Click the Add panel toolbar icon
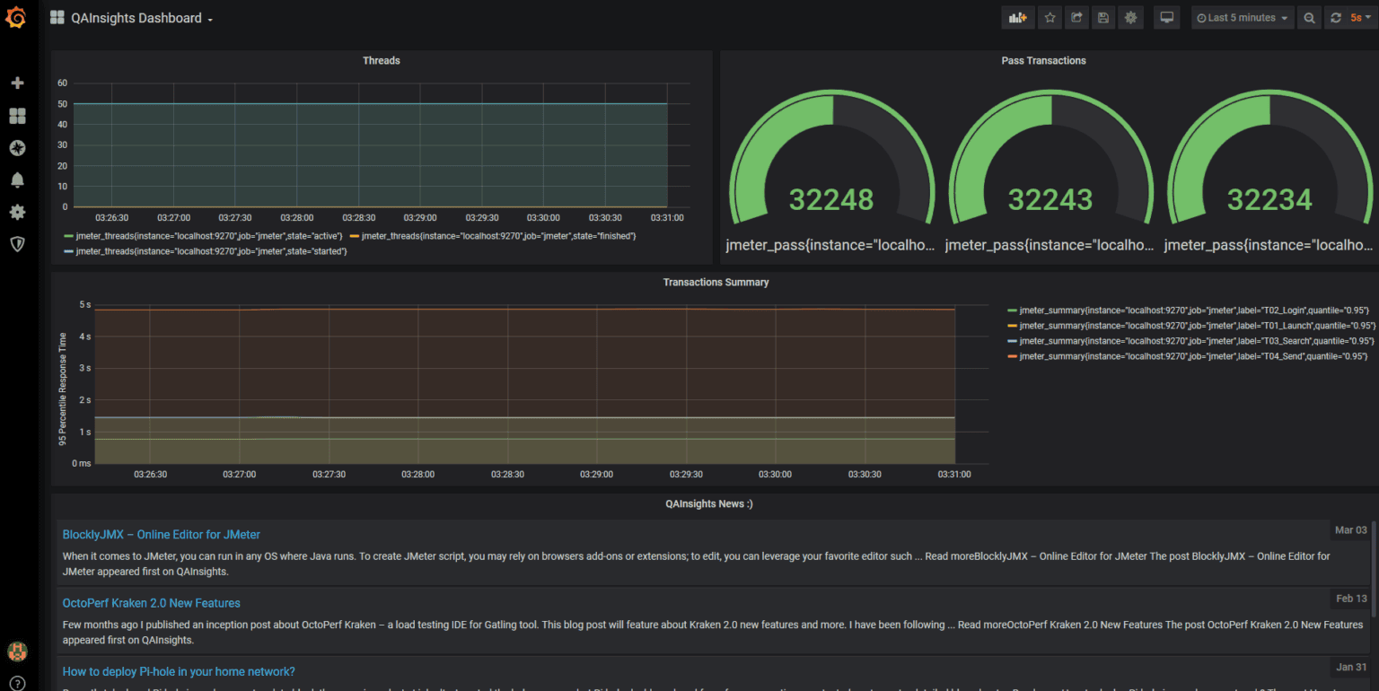 (1017, 18)
